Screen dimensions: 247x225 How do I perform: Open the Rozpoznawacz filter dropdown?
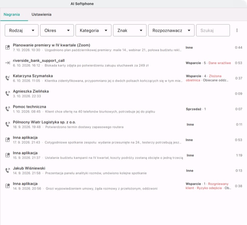pyautogui.click(x=171, y=30)
